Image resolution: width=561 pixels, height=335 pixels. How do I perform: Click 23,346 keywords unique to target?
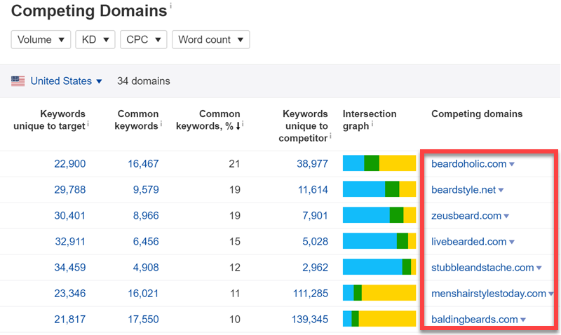pos(69,294)
